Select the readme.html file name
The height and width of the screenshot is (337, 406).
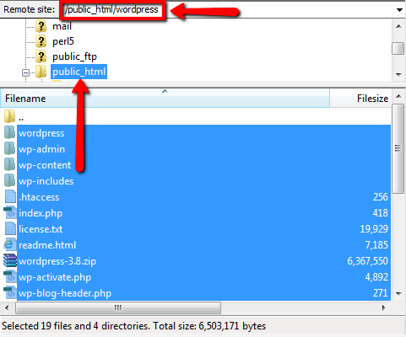pos(47,245)
